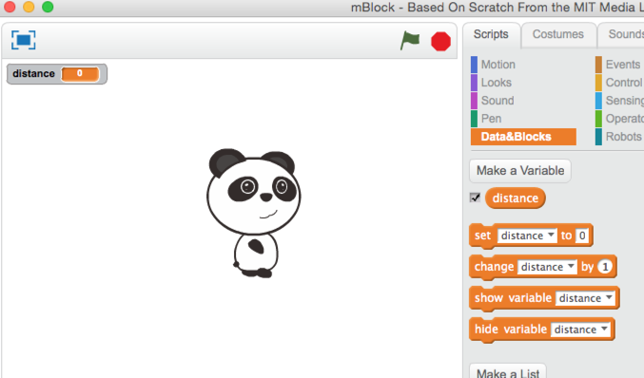This screenshot has height=378, width=644.
Task: Select the Data&Blocks category
Action: point(523,137)
